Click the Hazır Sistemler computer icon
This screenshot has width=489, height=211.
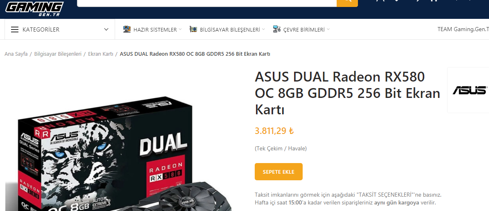click(x=127, y=29)
